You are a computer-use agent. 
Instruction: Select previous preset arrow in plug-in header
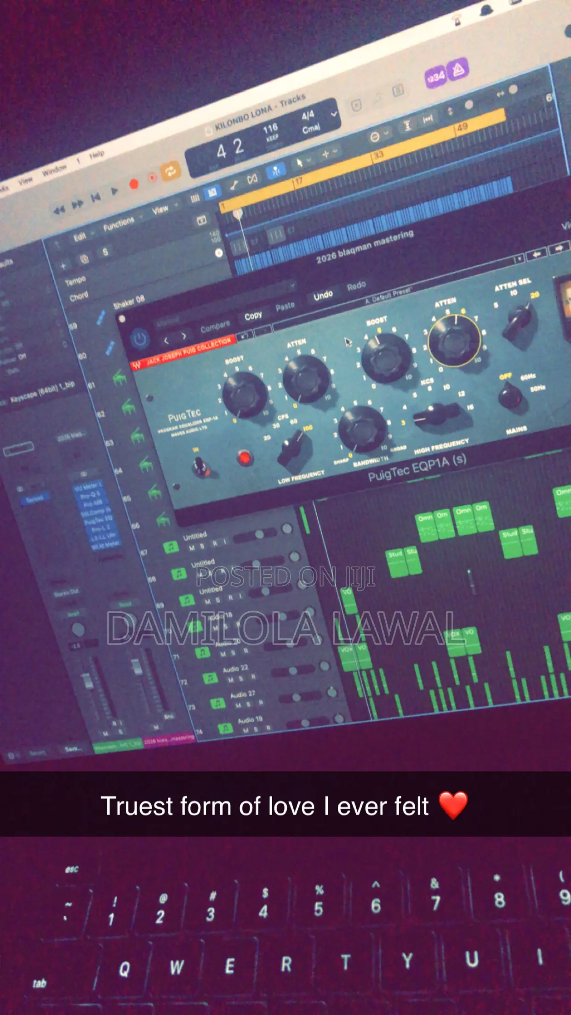click(x=166, y=341)
